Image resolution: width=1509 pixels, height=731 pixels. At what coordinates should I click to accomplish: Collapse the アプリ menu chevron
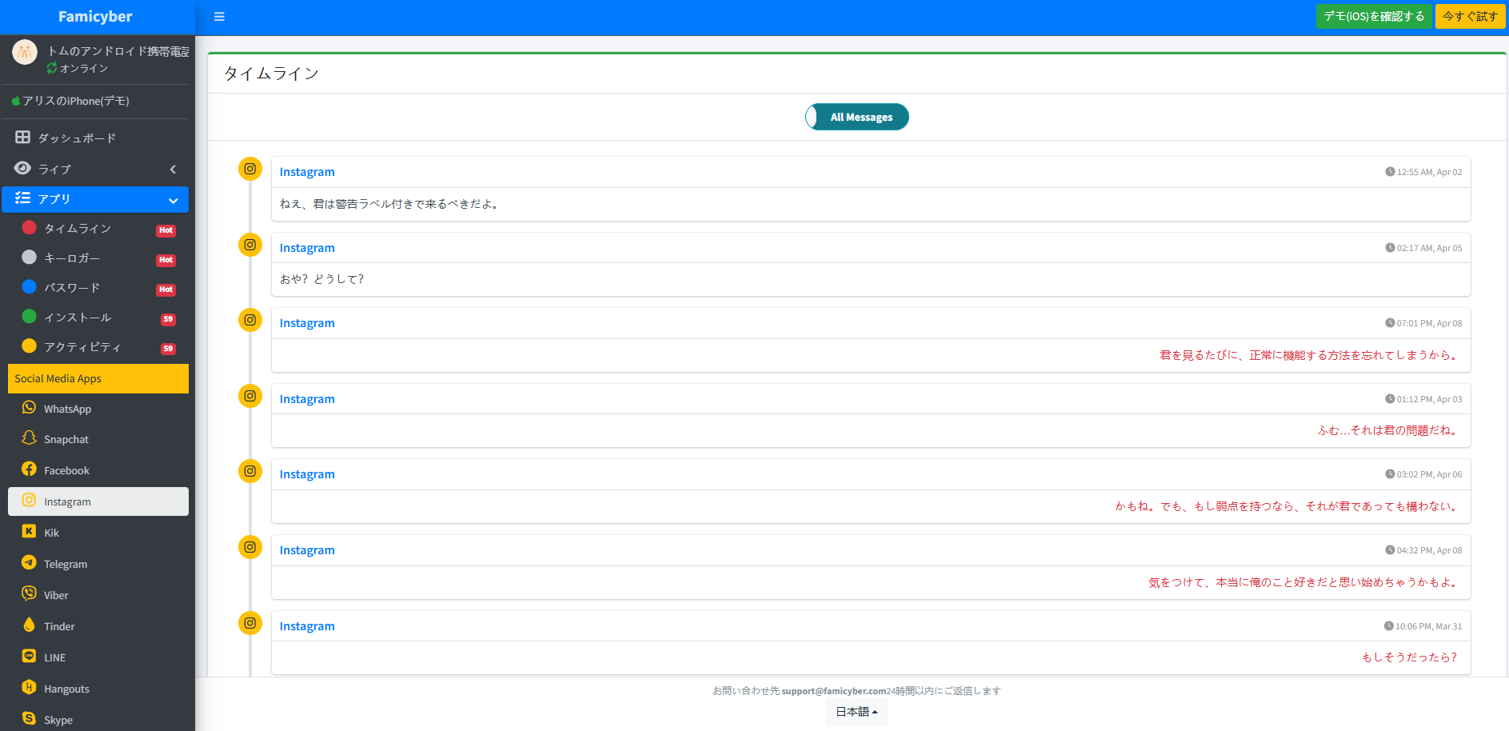click(173, 200)
